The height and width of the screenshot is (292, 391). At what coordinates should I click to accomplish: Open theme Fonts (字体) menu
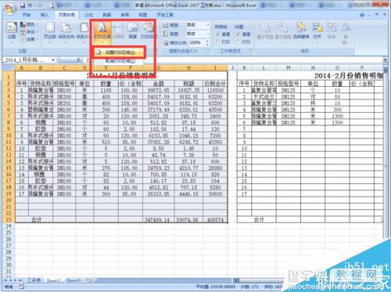pos(29,32)
